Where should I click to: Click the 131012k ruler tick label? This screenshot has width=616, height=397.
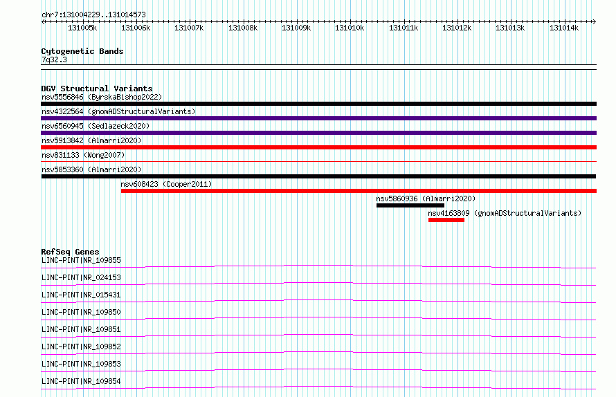[458, 28]
